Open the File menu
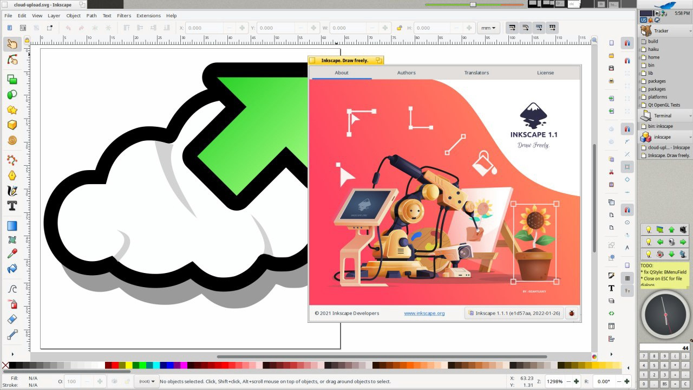Viewport: 693px width, 390px height. point(8,16)
